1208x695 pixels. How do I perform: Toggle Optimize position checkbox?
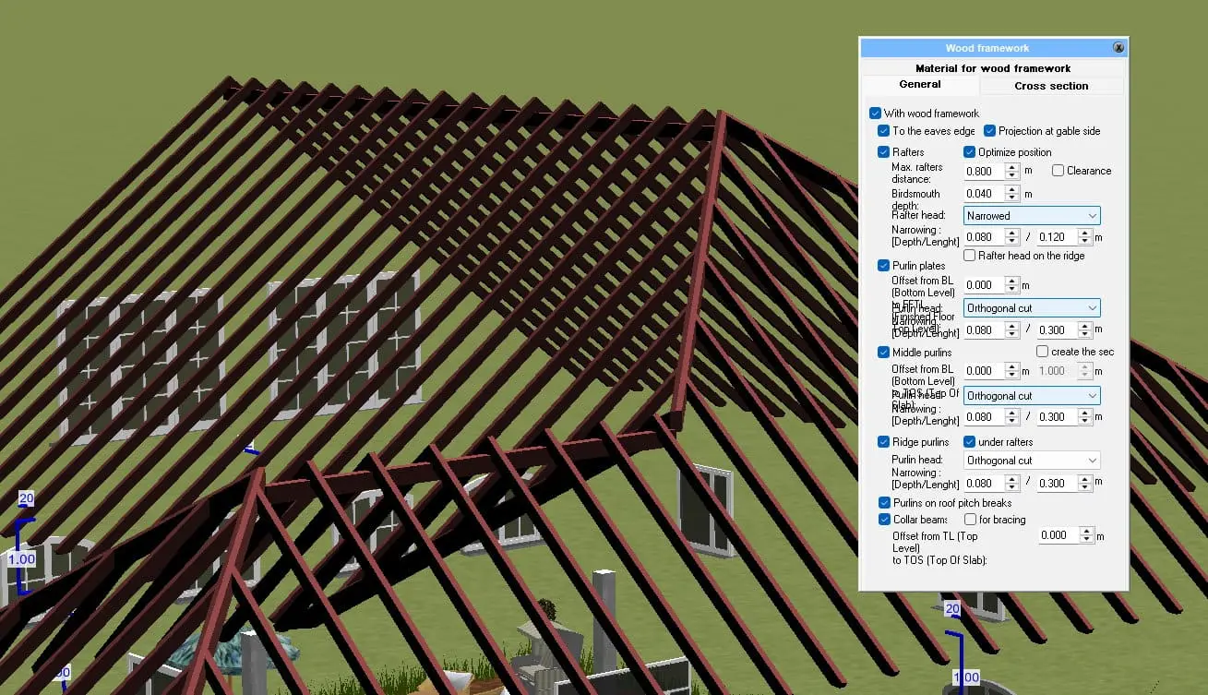pyautogui.click(x=969, y=152)
